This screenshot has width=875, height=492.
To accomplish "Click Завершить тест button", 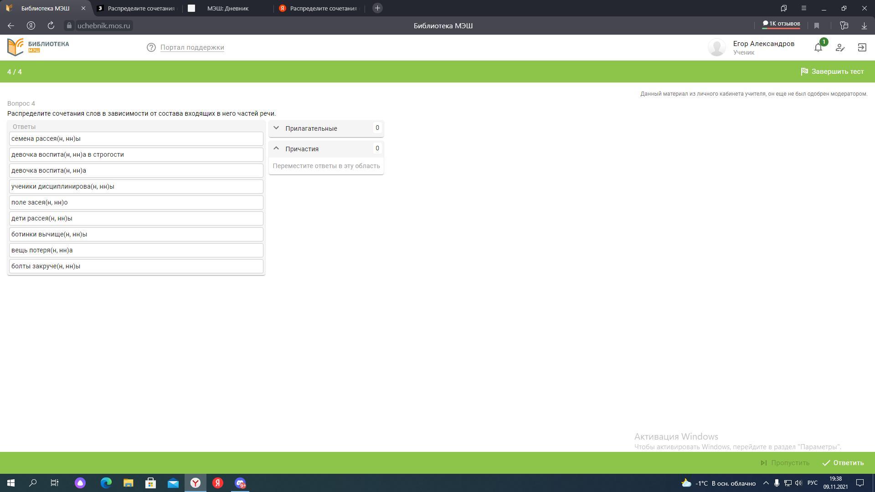I will 832,72.
